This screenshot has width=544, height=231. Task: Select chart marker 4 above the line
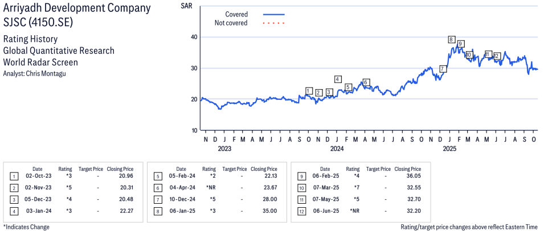[338, 79]
